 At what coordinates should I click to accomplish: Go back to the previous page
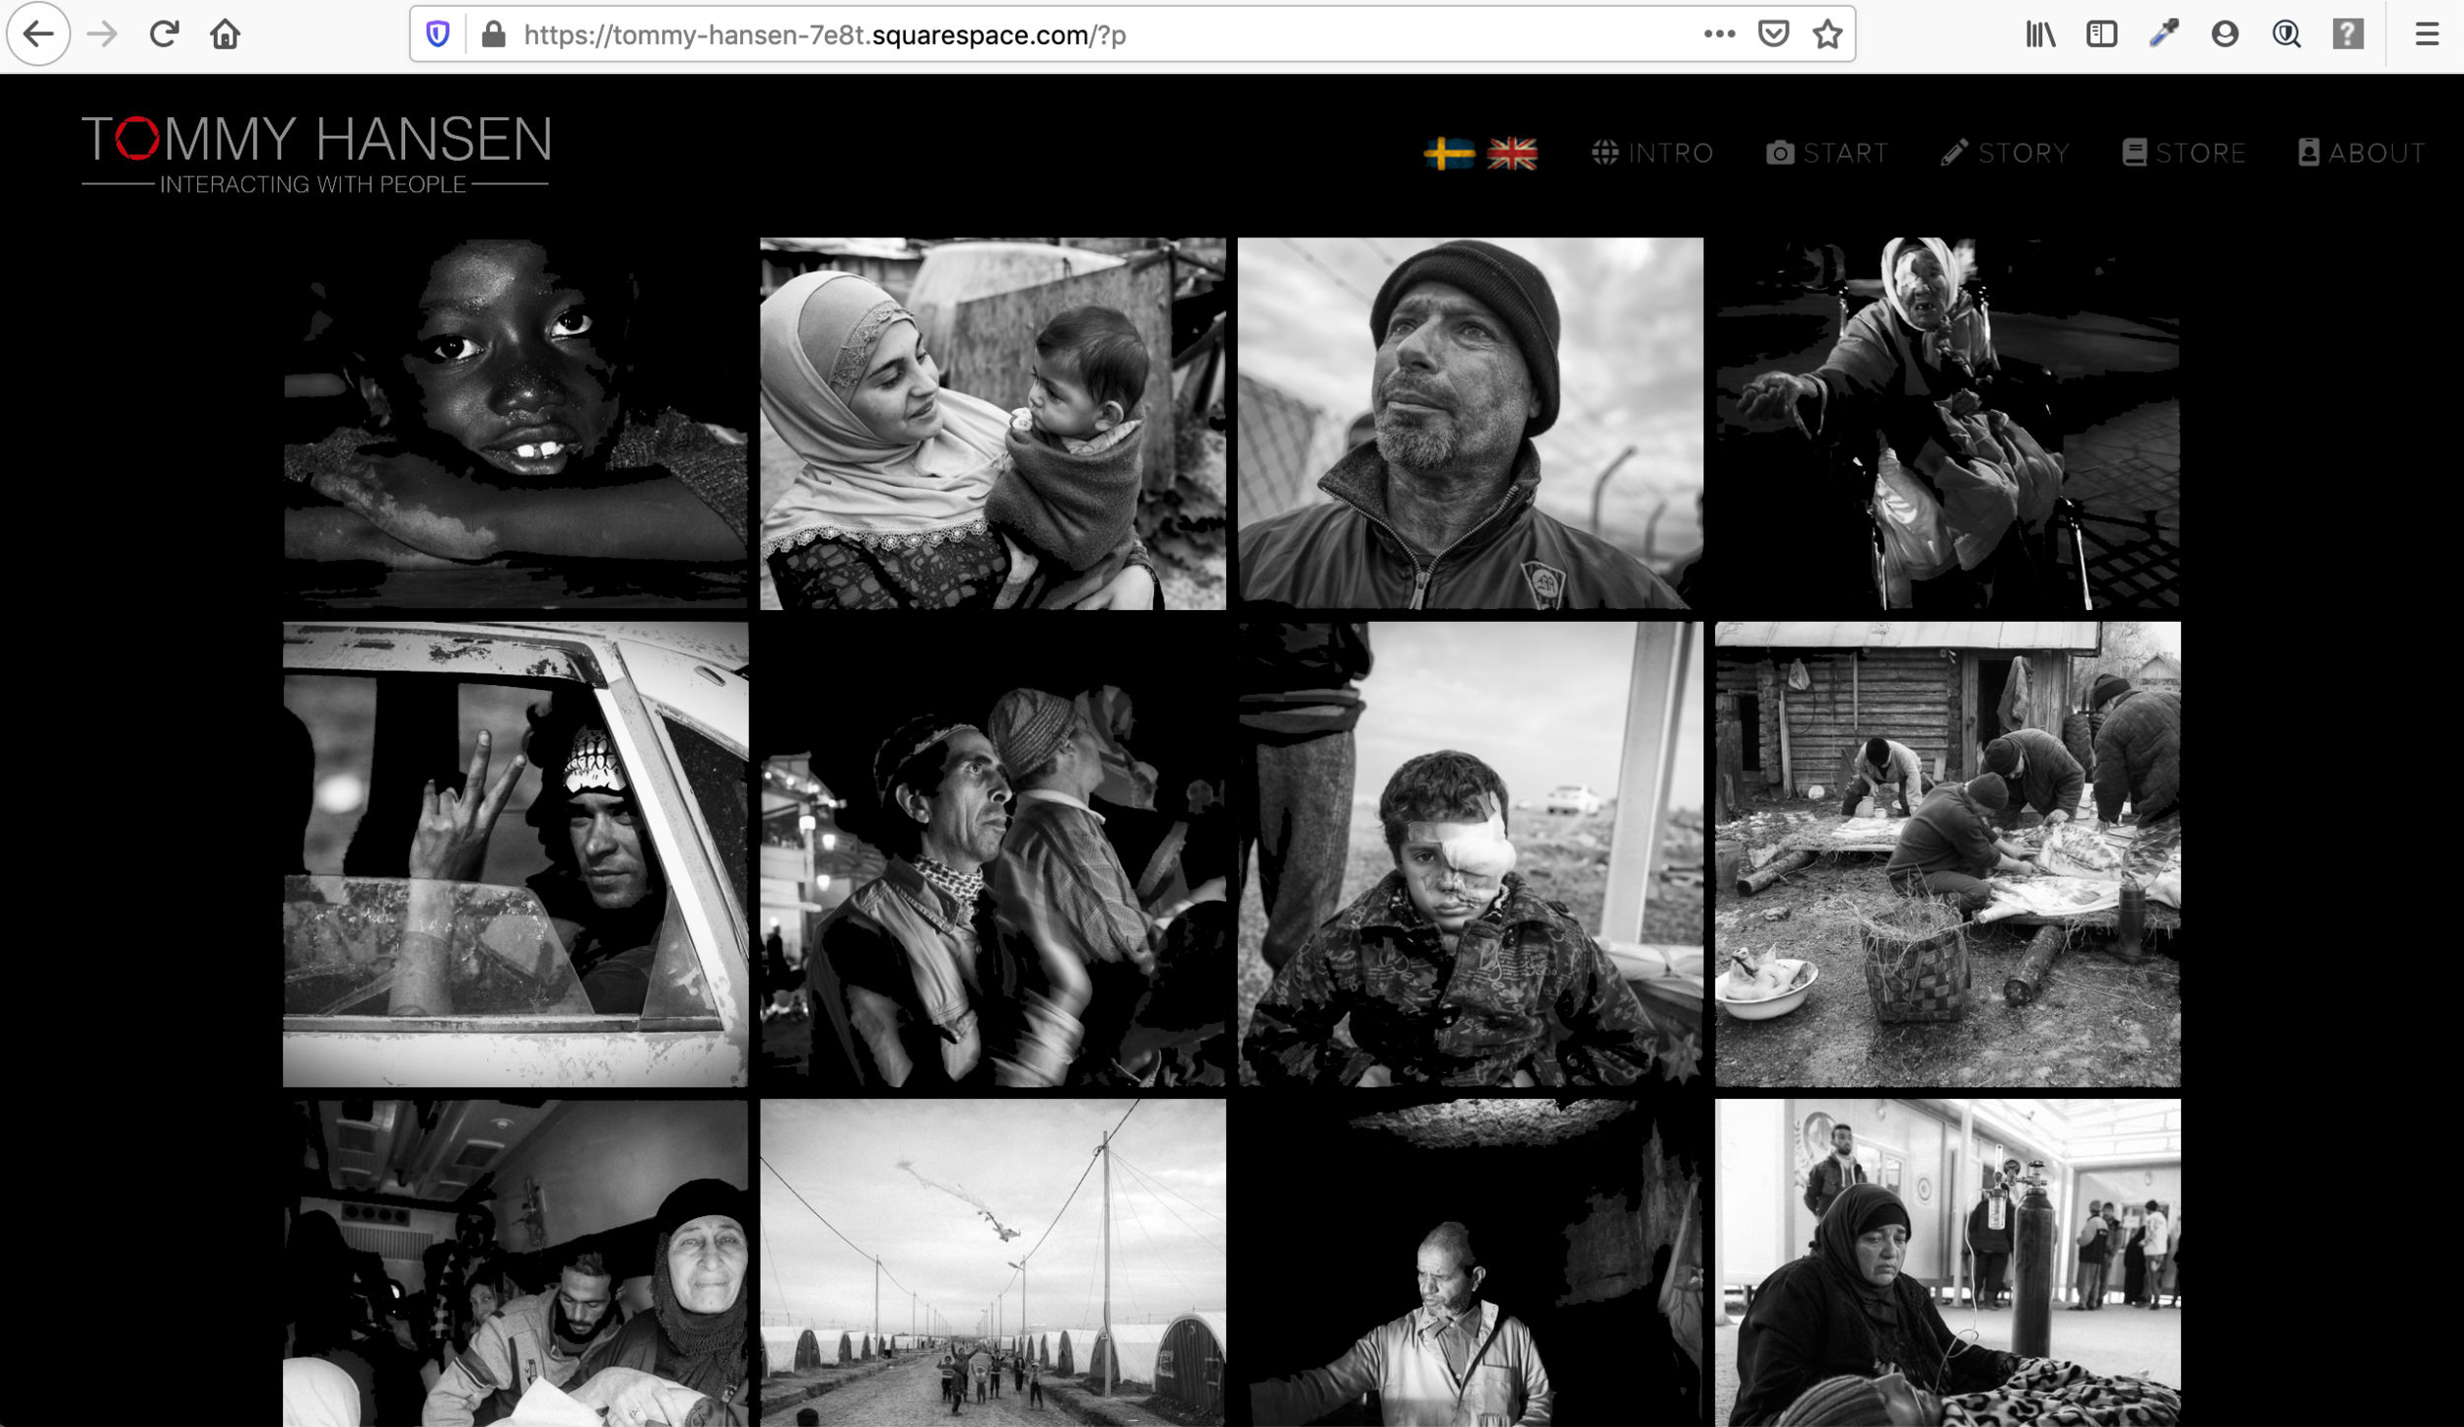[x=38, y=34]
